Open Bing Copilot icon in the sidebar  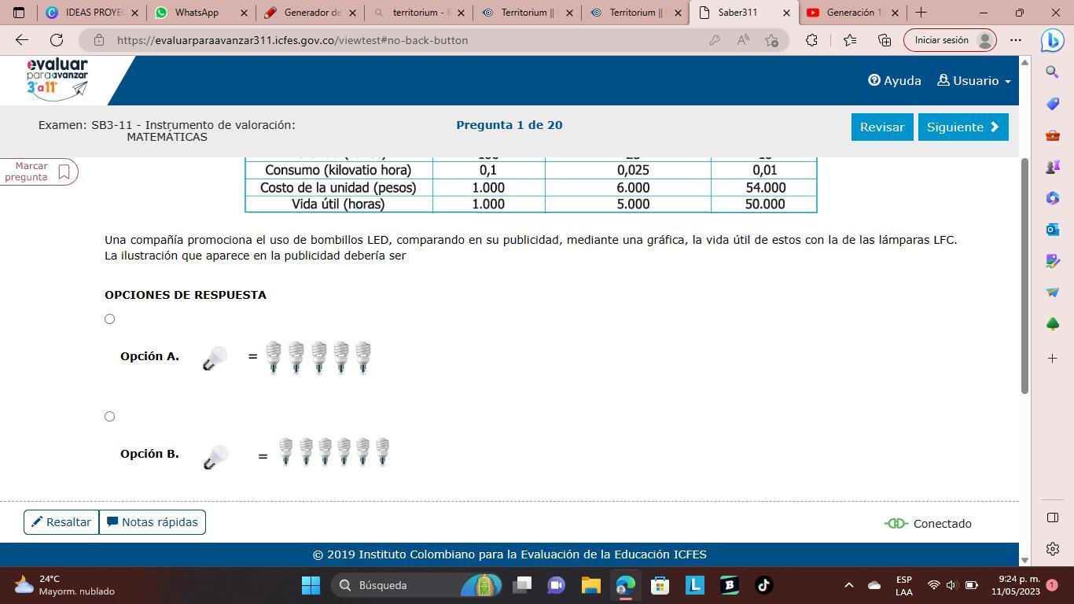(1052, 40)
